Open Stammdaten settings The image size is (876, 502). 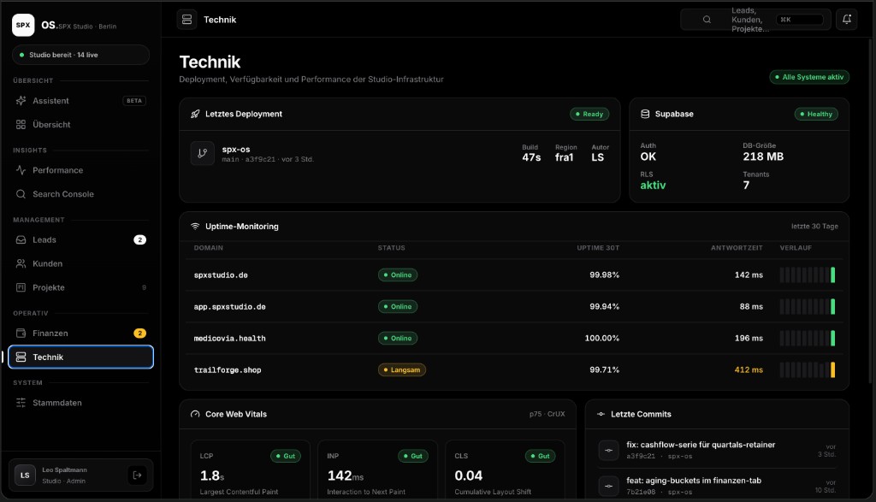click(x=81, y=403)
